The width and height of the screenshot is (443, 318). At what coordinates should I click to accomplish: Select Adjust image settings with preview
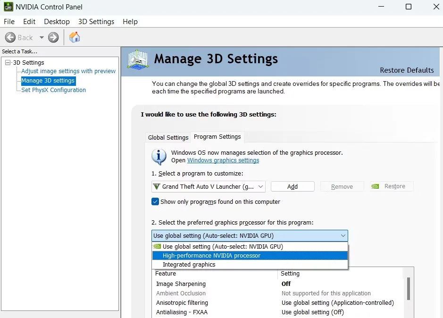68,71
